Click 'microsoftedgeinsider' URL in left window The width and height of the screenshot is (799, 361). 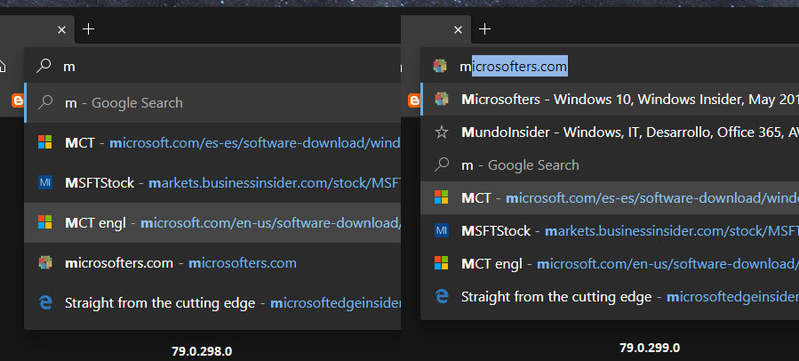335,303
